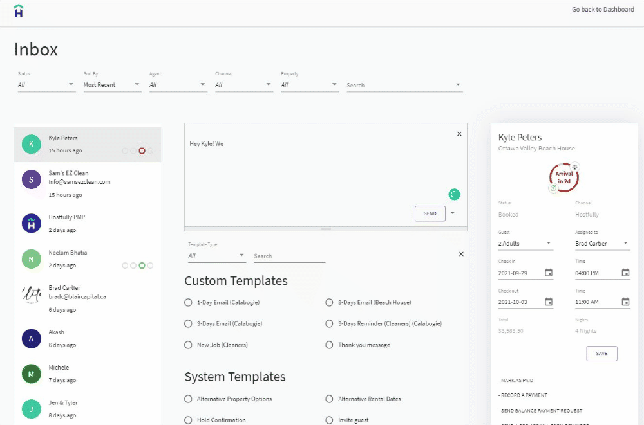
Task: Click Go back to Dashboard
Action: [x=603, y=9]
